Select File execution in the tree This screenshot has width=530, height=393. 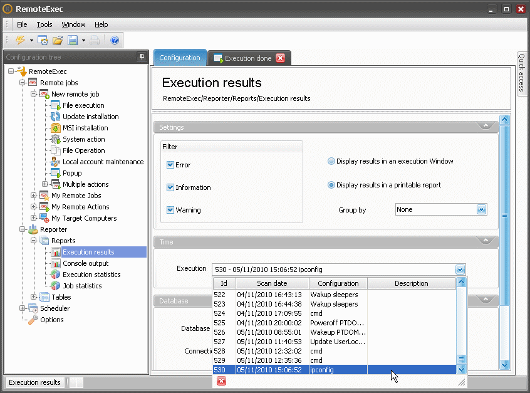point(83,105)
